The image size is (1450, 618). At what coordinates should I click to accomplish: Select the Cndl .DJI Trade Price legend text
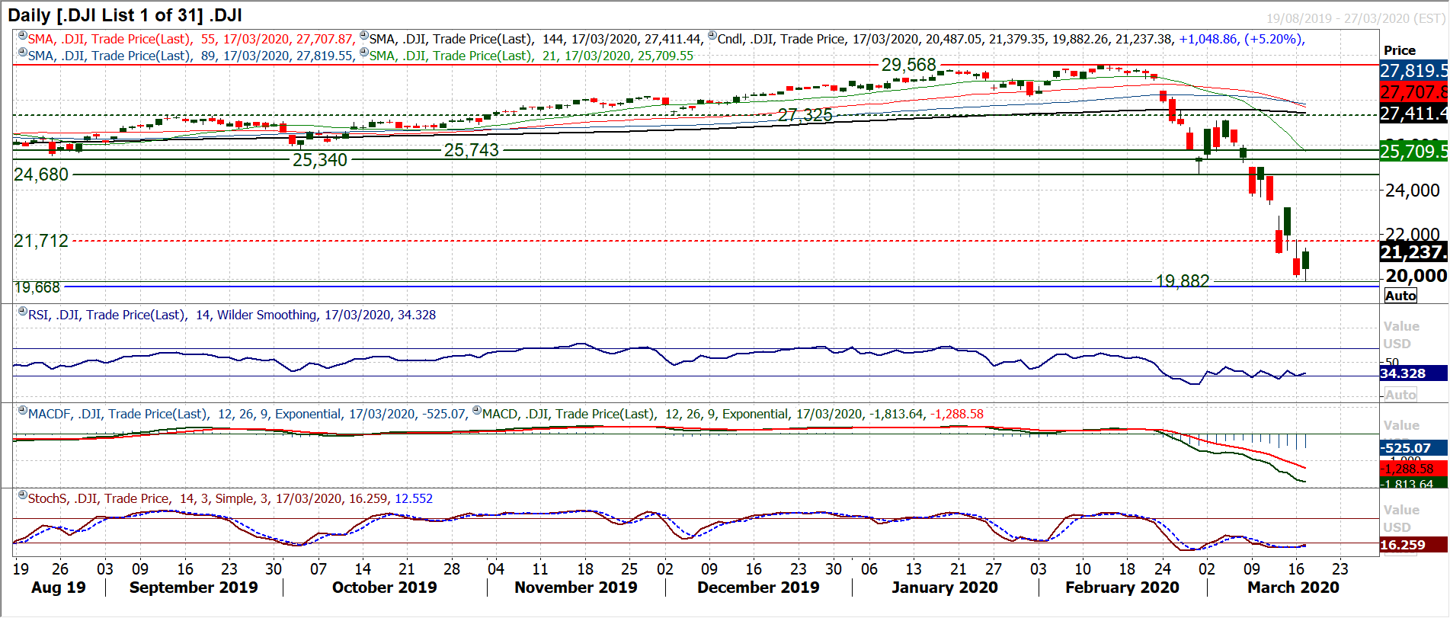click(1011, 39)
